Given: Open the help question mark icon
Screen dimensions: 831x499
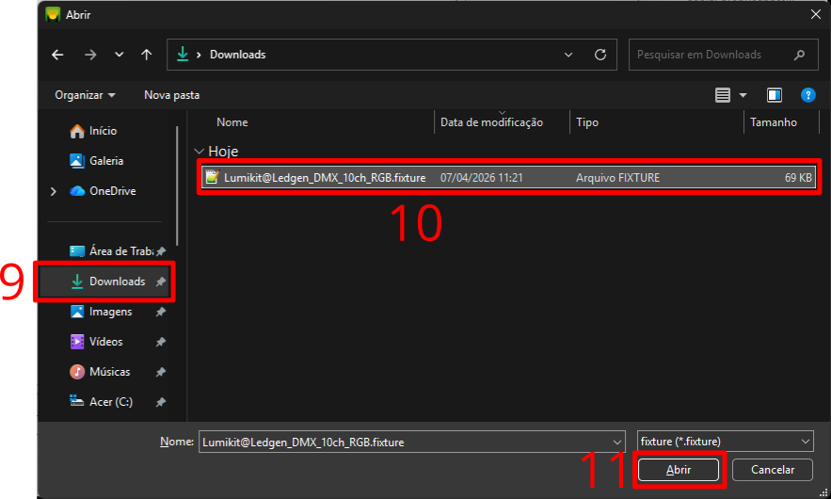Looking at the screenshot, I should pyautogui.click(x=807, y=95).
